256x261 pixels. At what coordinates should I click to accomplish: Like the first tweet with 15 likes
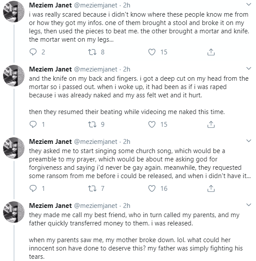152,52
